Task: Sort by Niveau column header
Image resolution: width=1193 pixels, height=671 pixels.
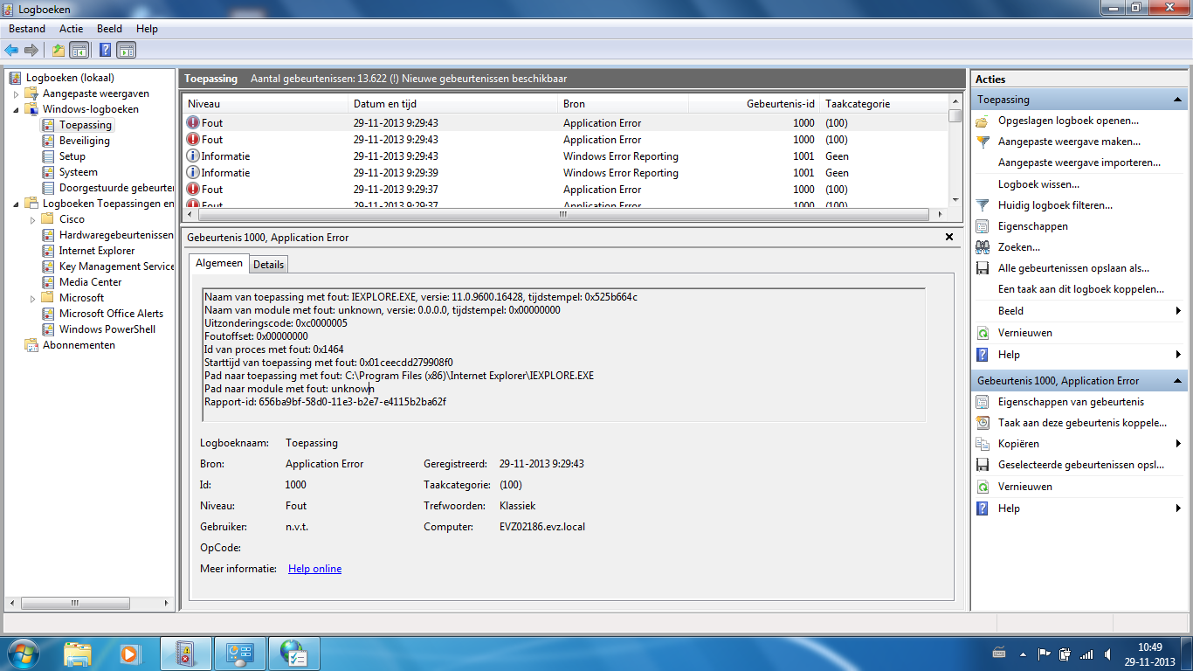Action: (x=265, y=103)
